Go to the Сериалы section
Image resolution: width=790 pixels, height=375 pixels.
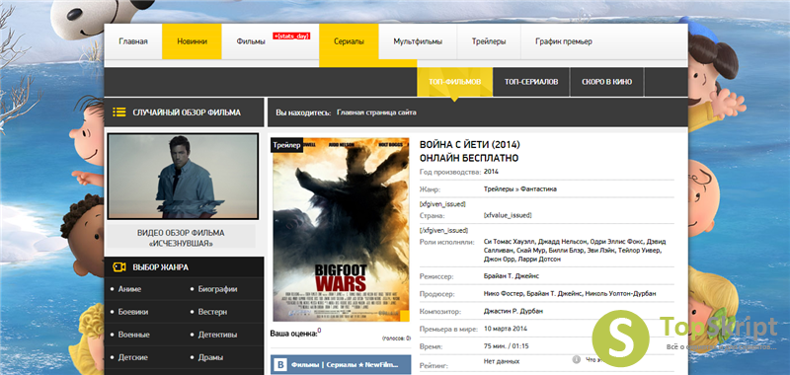coord(349,41)
